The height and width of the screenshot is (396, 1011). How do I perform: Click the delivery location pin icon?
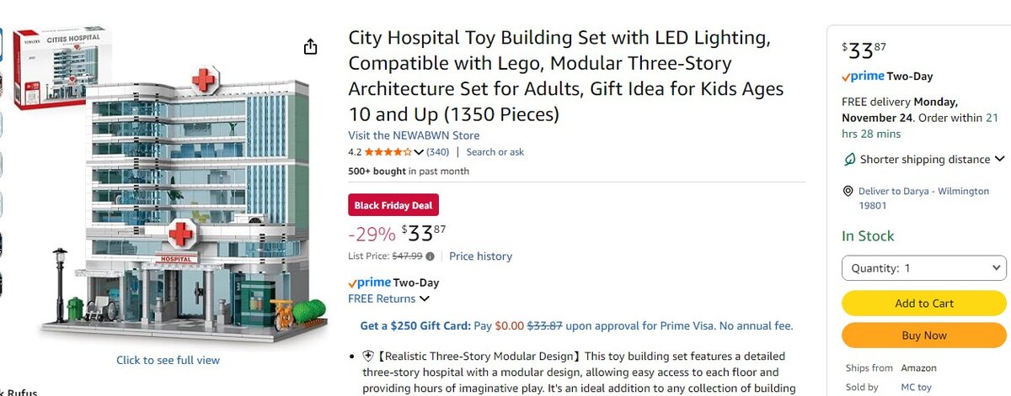click(848, 192)
